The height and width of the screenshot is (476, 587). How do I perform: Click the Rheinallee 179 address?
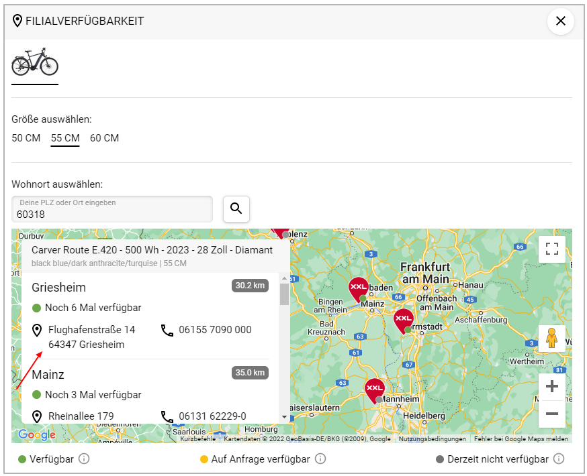coord(81,416)
